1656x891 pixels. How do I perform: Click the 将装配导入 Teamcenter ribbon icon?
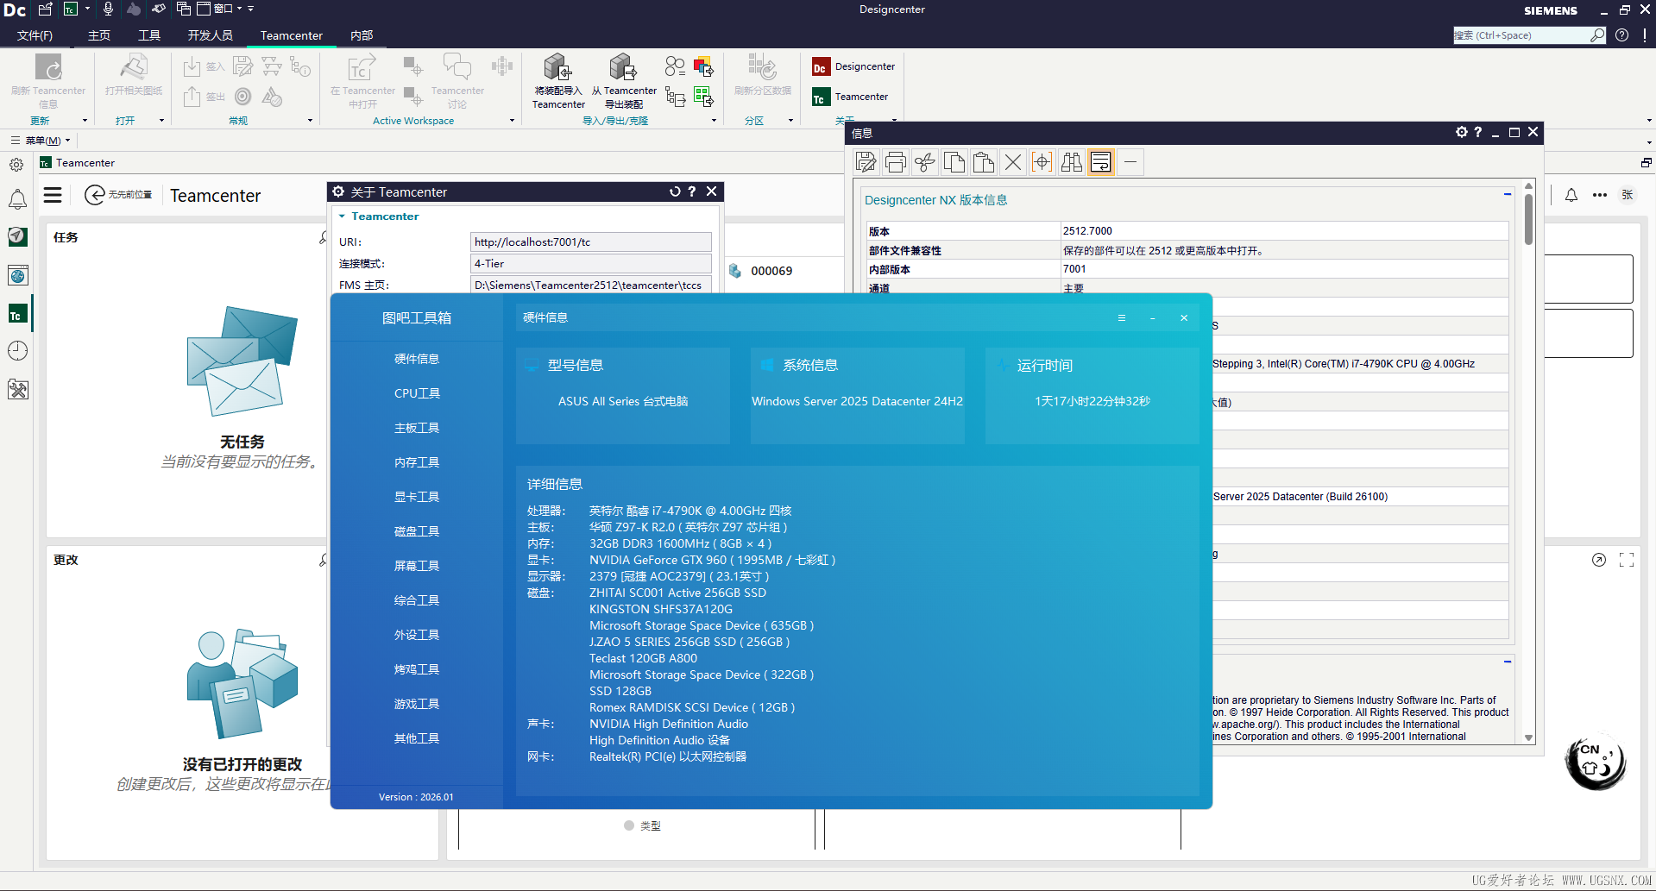click(557, 68)
